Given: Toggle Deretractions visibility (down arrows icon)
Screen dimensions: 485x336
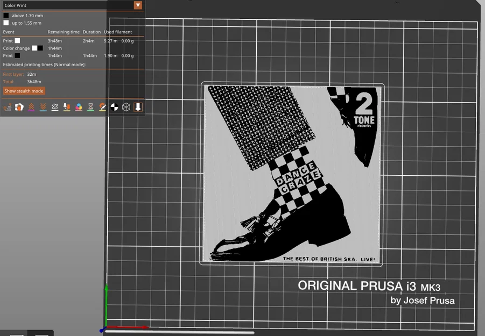Looking at the screenshot, I should click(43, 107).
